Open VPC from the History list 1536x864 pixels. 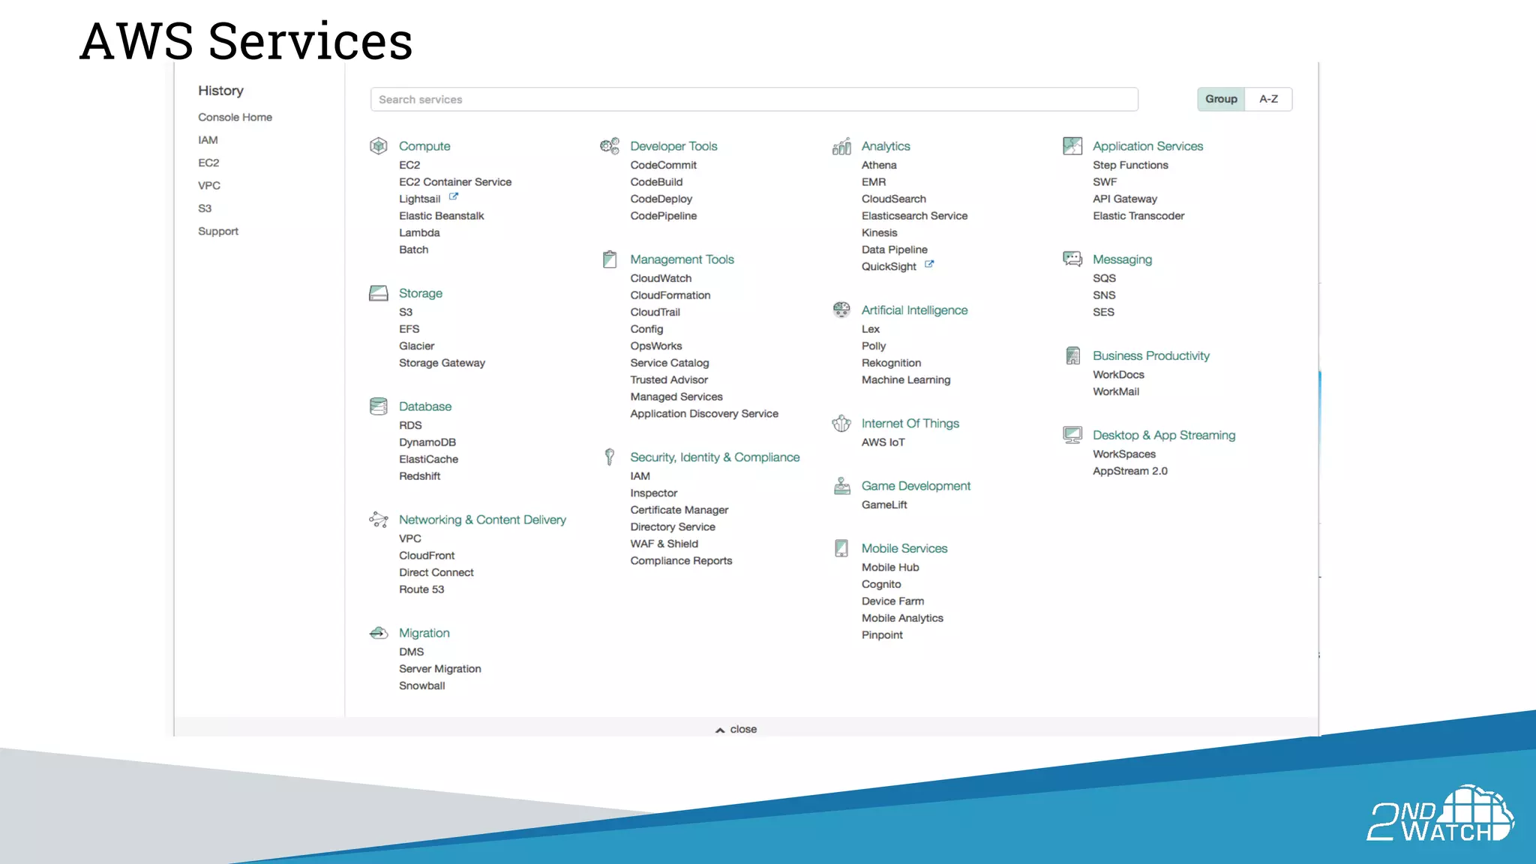tap(209, 185)
